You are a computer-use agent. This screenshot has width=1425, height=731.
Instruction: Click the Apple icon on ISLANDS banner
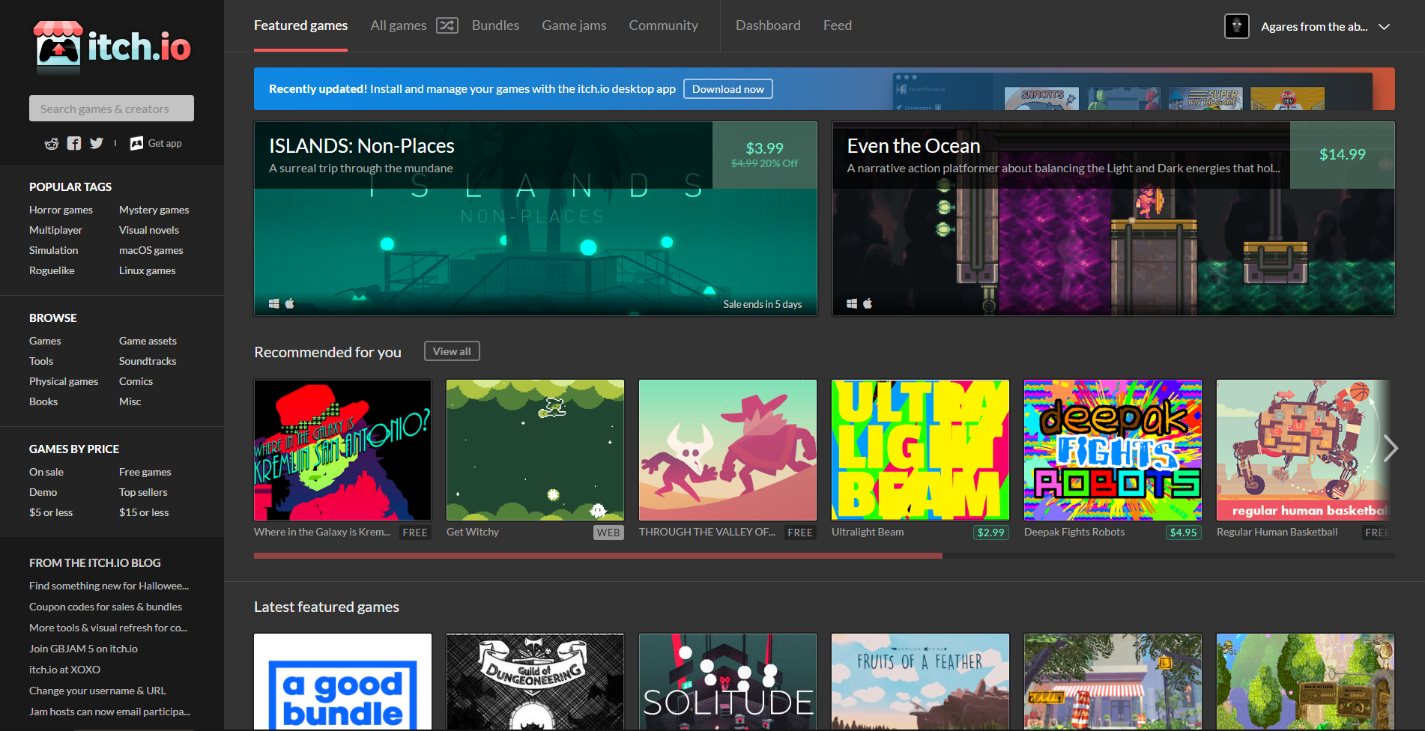click(x=290, y=303)
